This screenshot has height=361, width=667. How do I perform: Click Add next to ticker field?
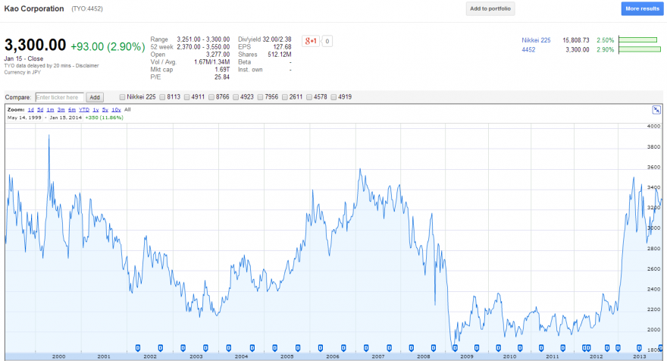(95, 98)
